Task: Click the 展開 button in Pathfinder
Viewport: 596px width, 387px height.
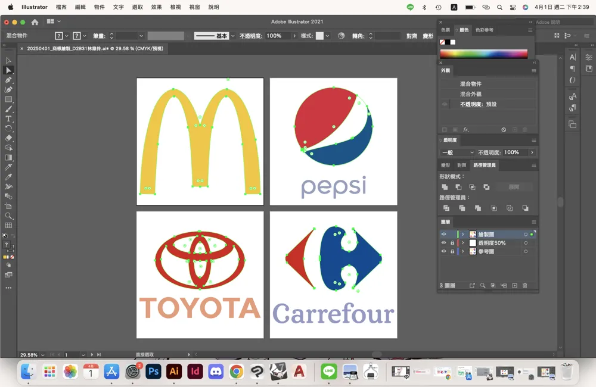Action: pos(514,187)
